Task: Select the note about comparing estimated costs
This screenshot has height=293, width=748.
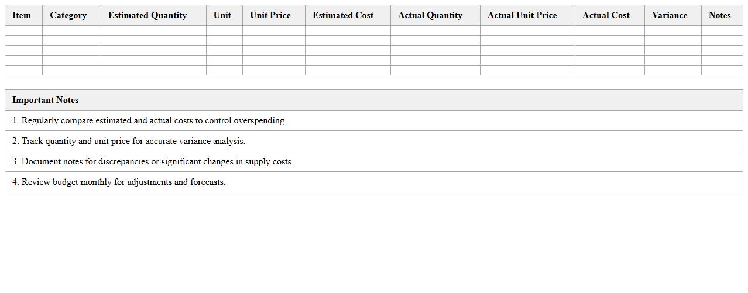Action: click(x=149, y=120)
